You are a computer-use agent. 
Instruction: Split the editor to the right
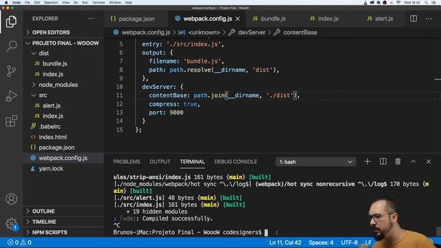[413, 19]
